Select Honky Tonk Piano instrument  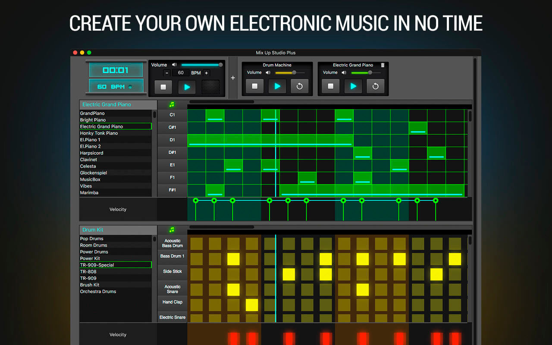point(99,133)
